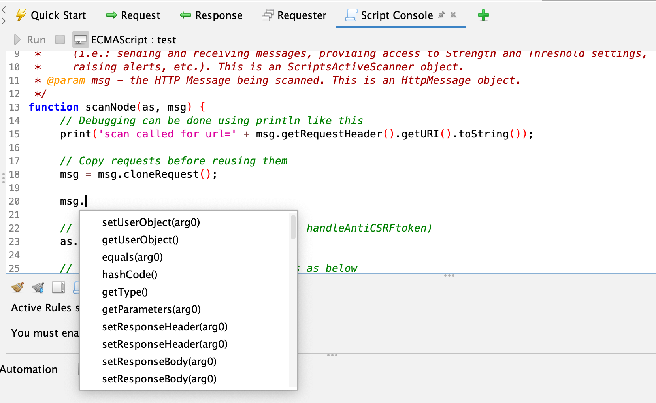Click the lower ellipsis divider handle
The image size is (656, 403).
click(x=332, y=355)
